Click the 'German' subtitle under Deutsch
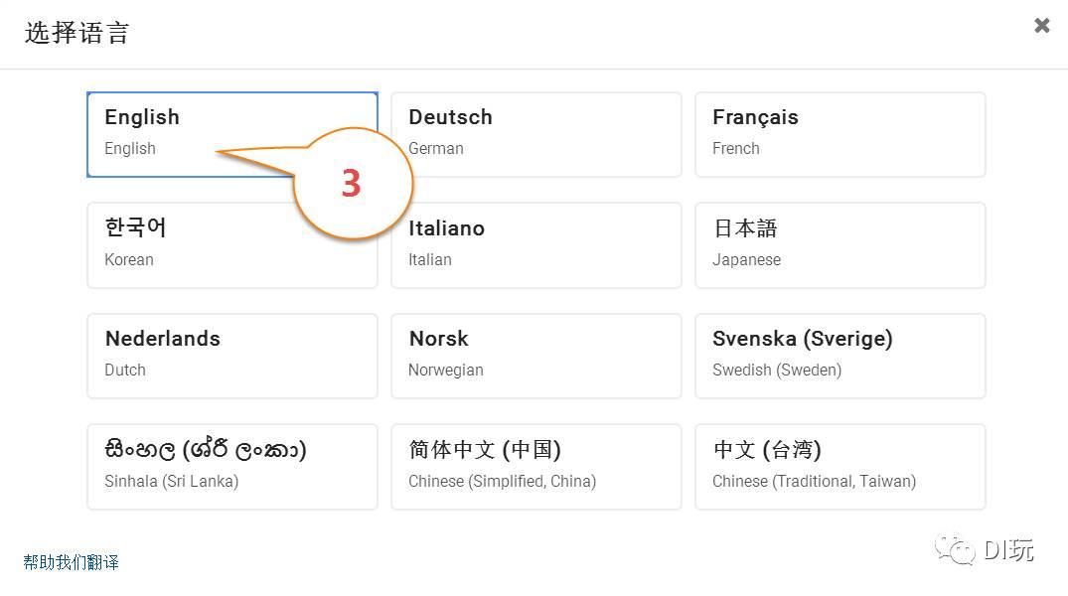This screenshot has height=596, width=1068. pos(436,148)
